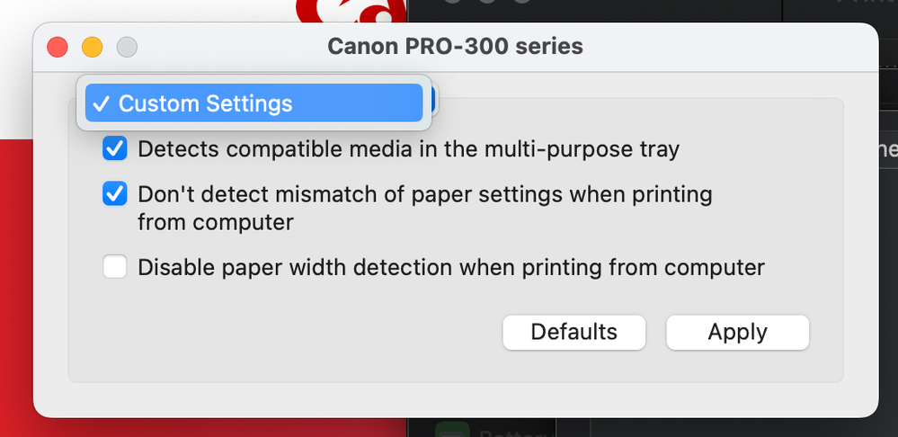The width and height of the screenshot is (898, 437).
Task: Untick the Don't detect mismatch checkbox
Action: coord(115,193)
